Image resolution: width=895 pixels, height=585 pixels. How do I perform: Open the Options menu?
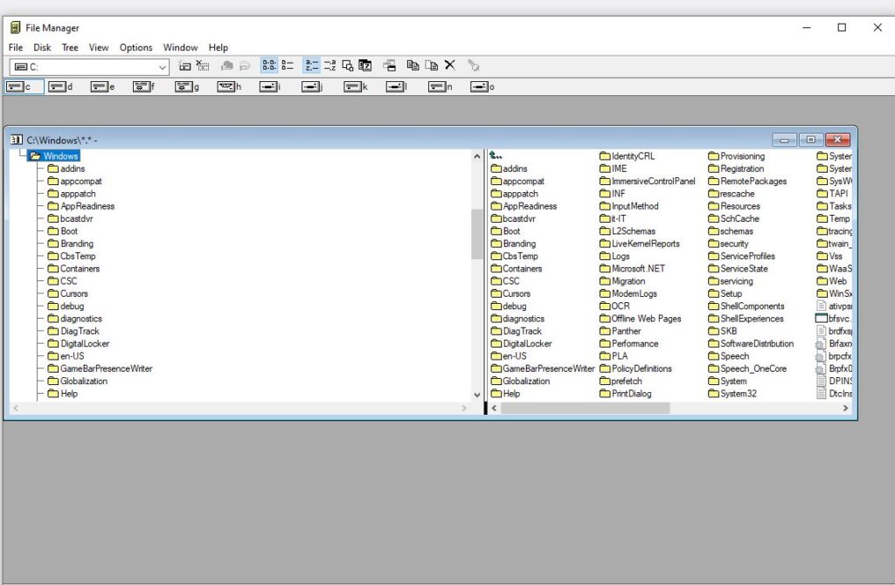pyautogui.click(x=135, y=47)
